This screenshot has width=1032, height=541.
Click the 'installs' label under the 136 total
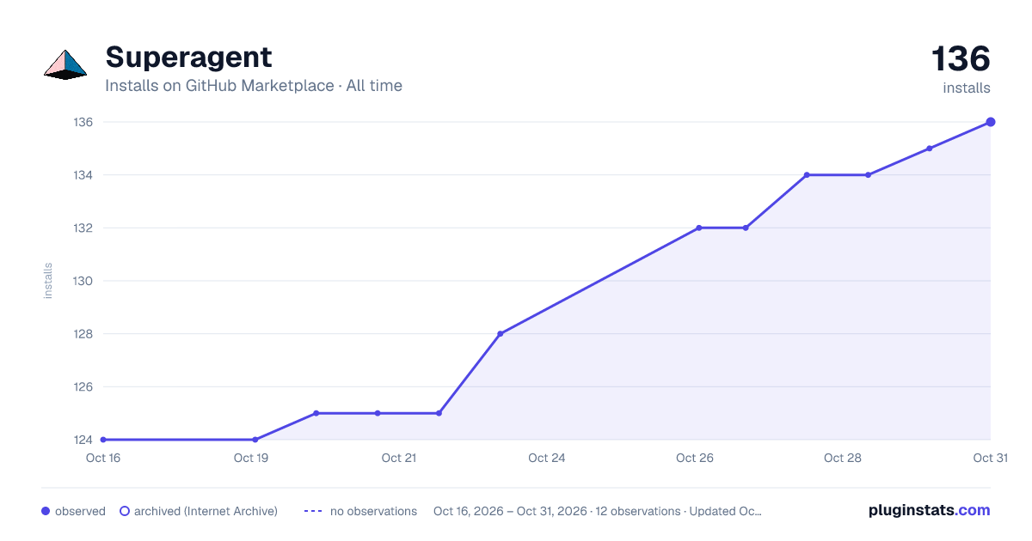point(967,88)
